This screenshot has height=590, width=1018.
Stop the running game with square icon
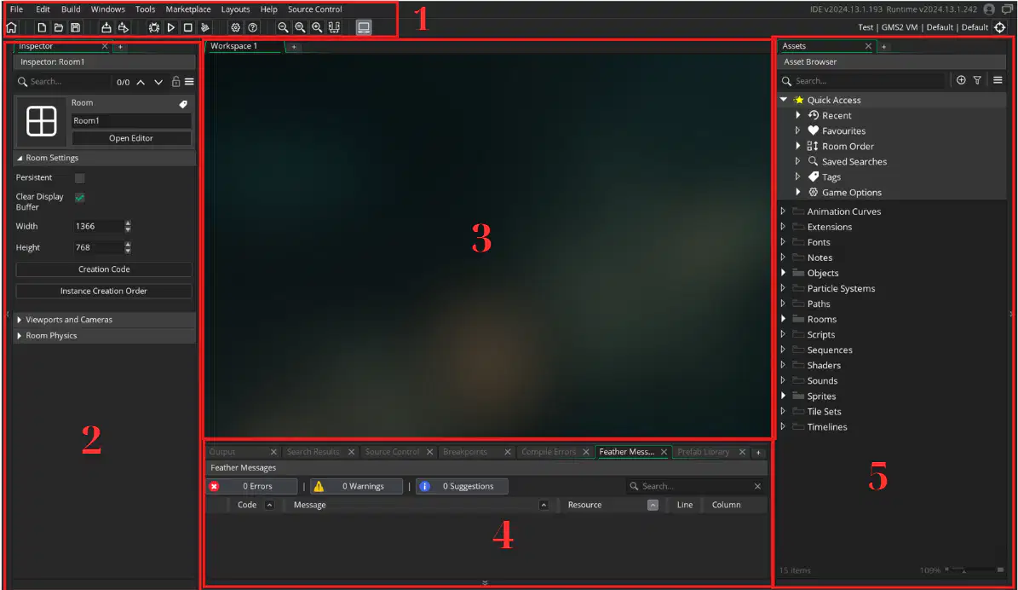coord(187,27)
